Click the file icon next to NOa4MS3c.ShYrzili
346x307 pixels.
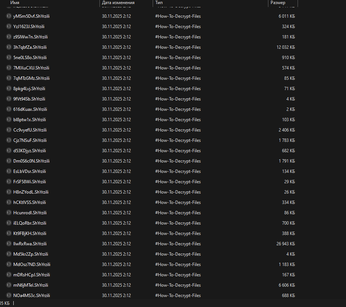click(9, 295)
